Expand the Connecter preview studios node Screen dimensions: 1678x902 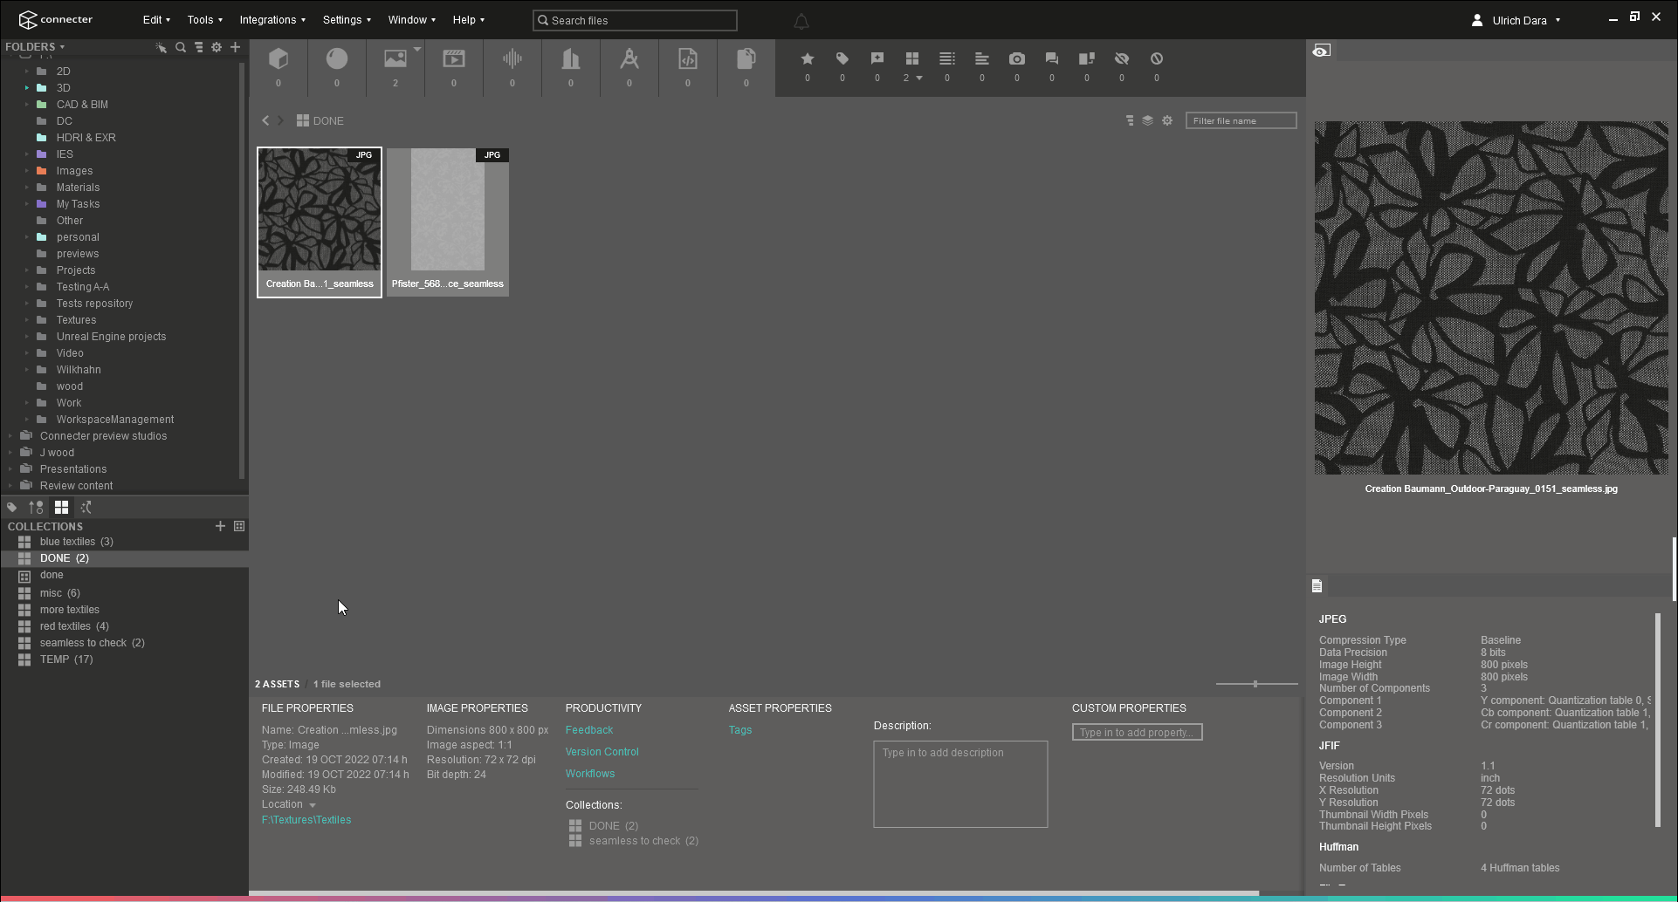pyautogui.click(x=10, y=436)
